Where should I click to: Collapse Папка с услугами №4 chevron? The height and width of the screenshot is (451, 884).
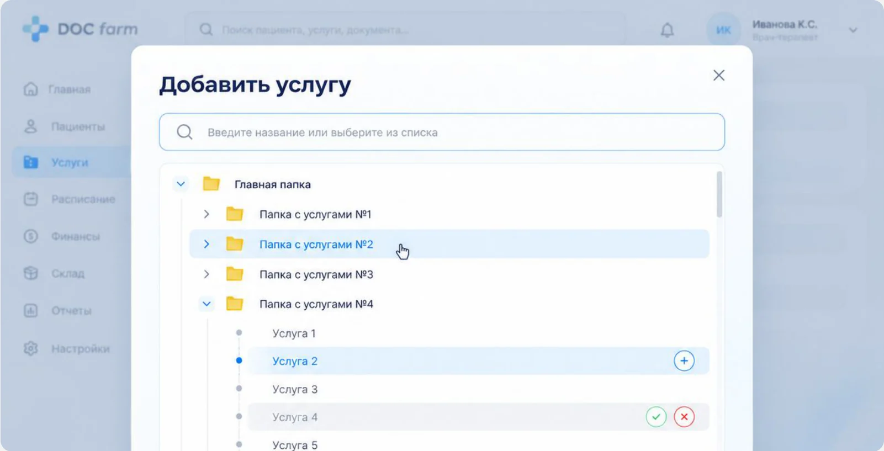point(207,304)
